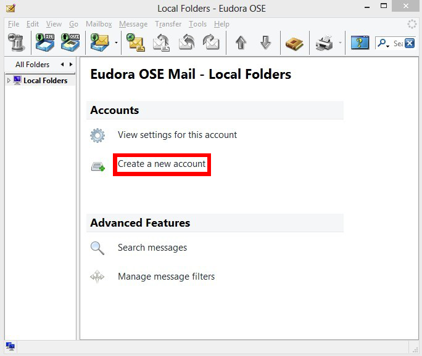Viewport: 422px width, 356px height.
Task: Open the Check Mail dropdown arrow
Action: pos(116,42)
